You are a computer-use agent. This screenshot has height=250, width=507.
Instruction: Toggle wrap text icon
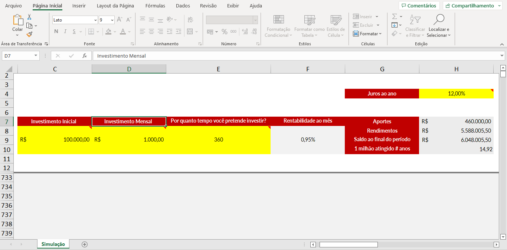point(190,20)
